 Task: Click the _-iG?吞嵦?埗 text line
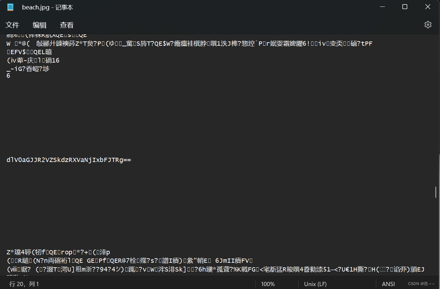pyautogui.click(x=28, y=69)
